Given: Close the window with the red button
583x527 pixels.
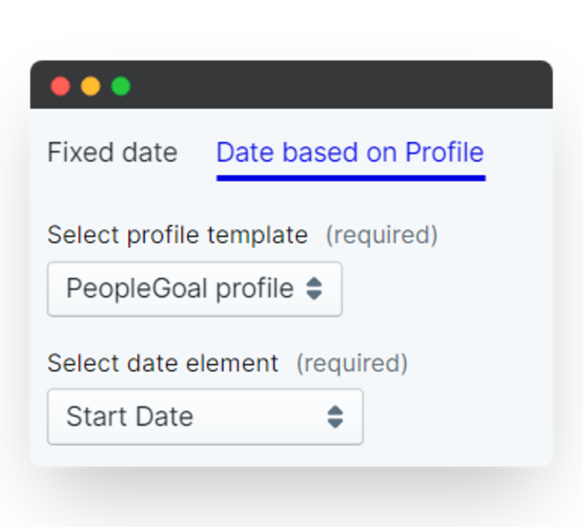Looking at the screenshot, I should 61,86.
